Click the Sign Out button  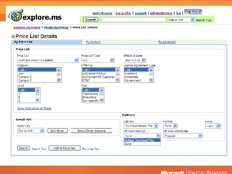[193, 12]
